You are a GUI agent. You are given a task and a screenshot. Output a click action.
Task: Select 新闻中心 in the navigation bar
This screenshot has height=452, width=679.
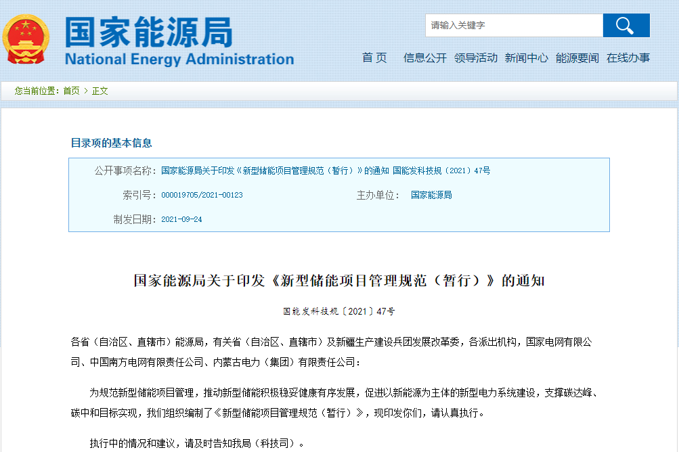527,58
